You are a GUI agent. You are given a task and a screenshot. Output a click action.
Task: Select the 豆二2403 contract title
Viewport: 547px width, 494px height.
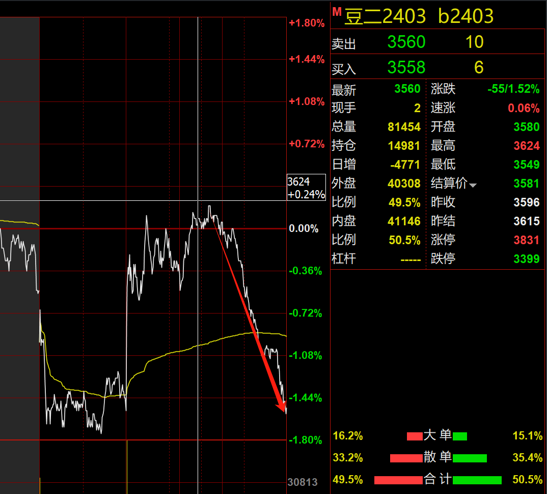pyautogui.click(x=385, y=17)
